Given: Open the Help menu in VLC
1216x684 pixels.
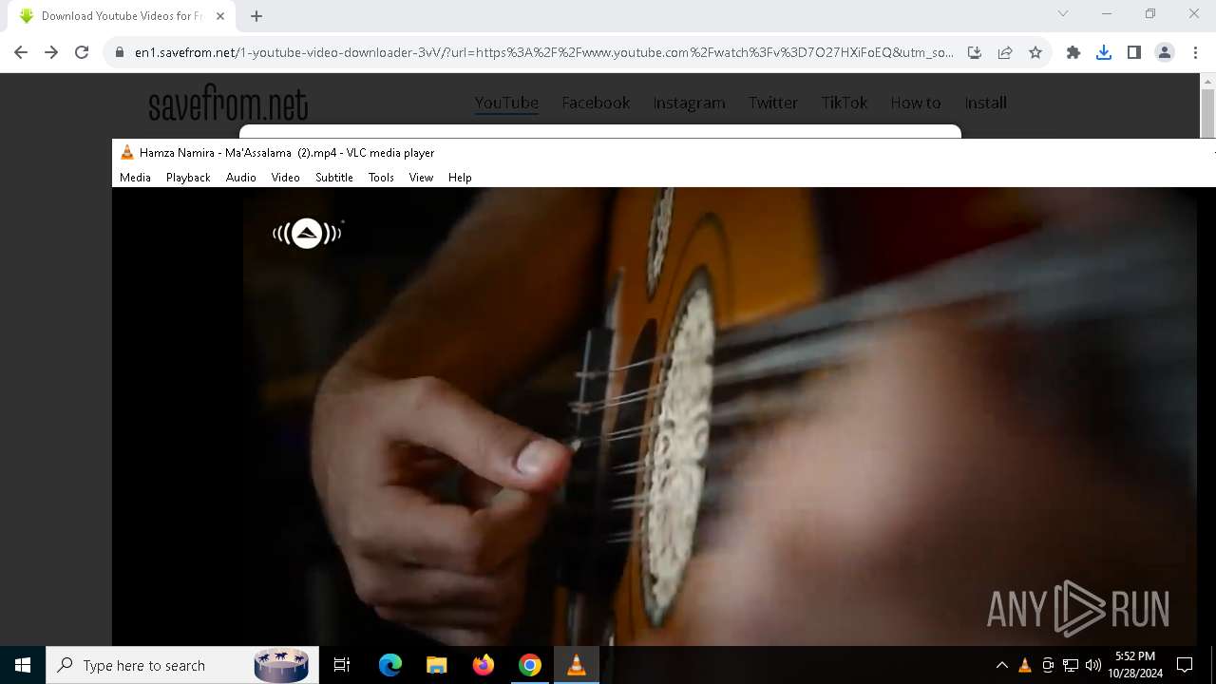Looking at the screenshot, I should tap(460, 178).
